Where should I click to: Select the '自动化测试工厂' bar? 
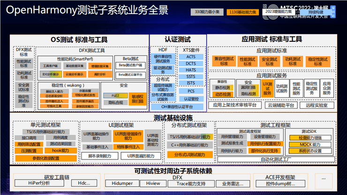tap(276, 159)
